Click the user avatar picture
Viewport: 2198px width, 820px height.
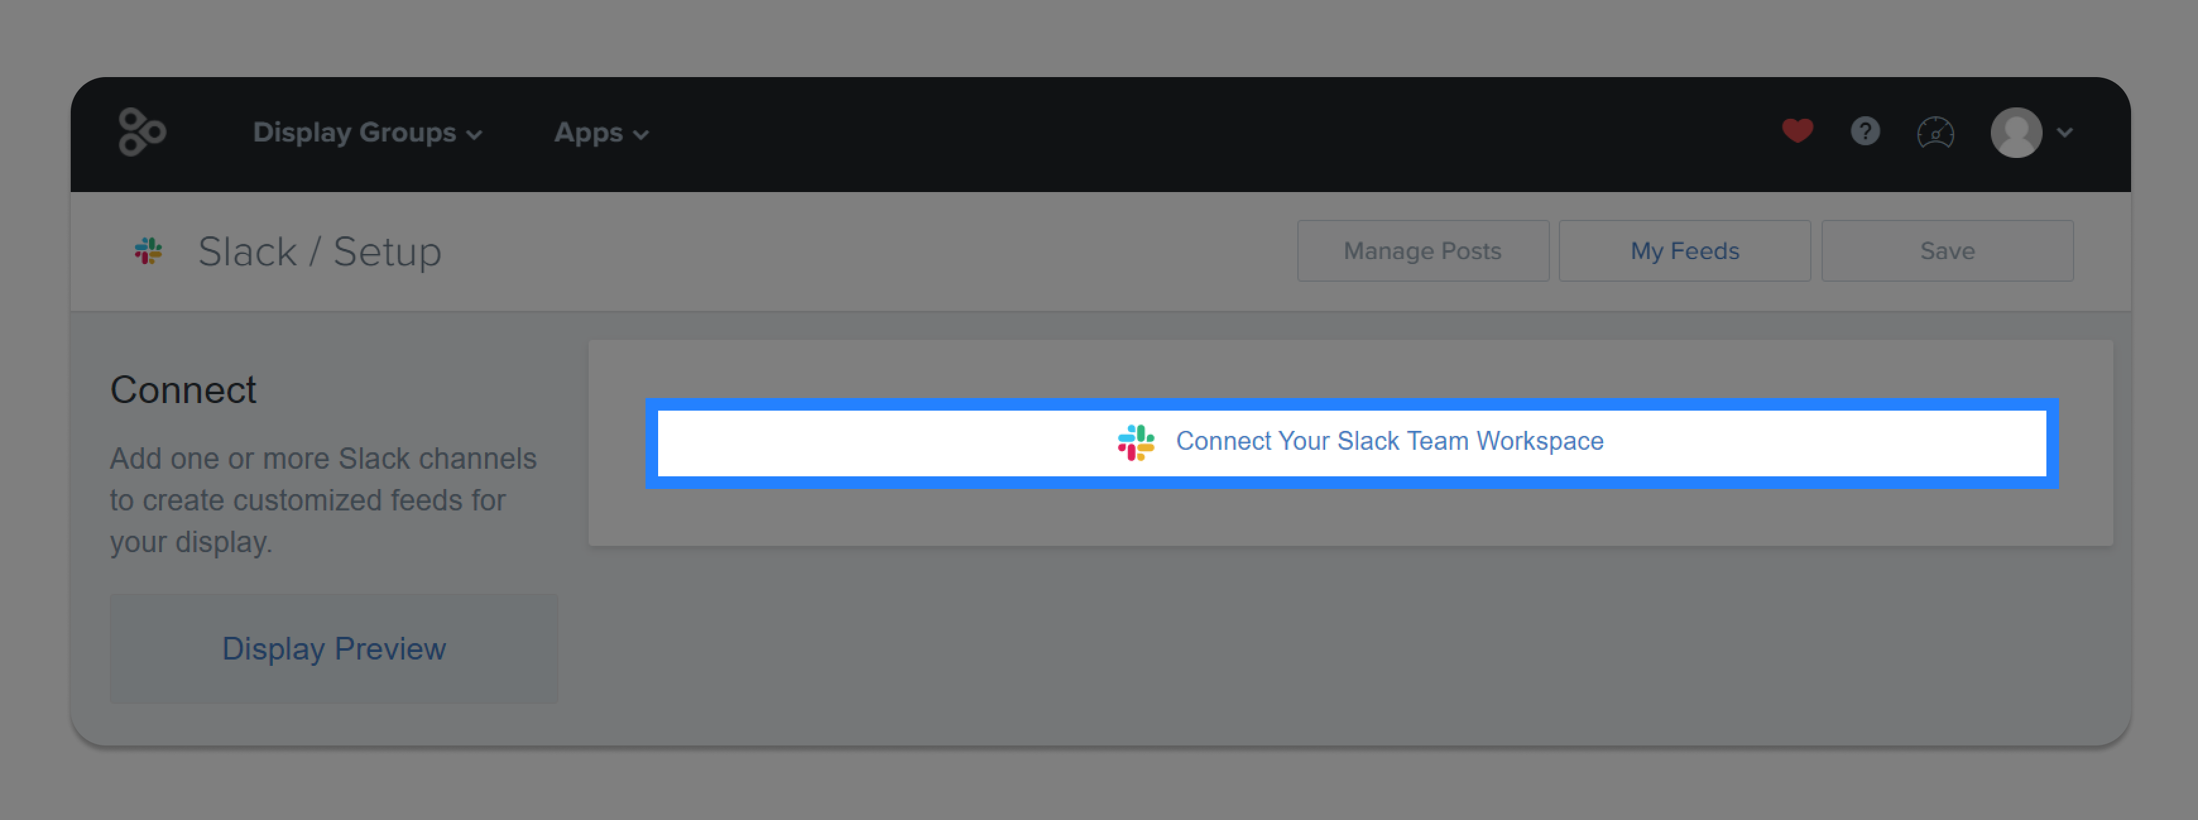point(2015,132)
